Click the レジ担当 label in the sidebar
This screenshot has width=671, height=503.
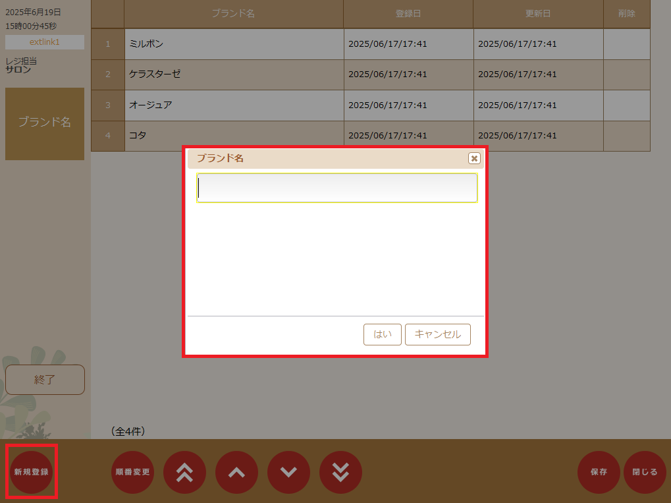pyautogui.click(x=21, y=61)
